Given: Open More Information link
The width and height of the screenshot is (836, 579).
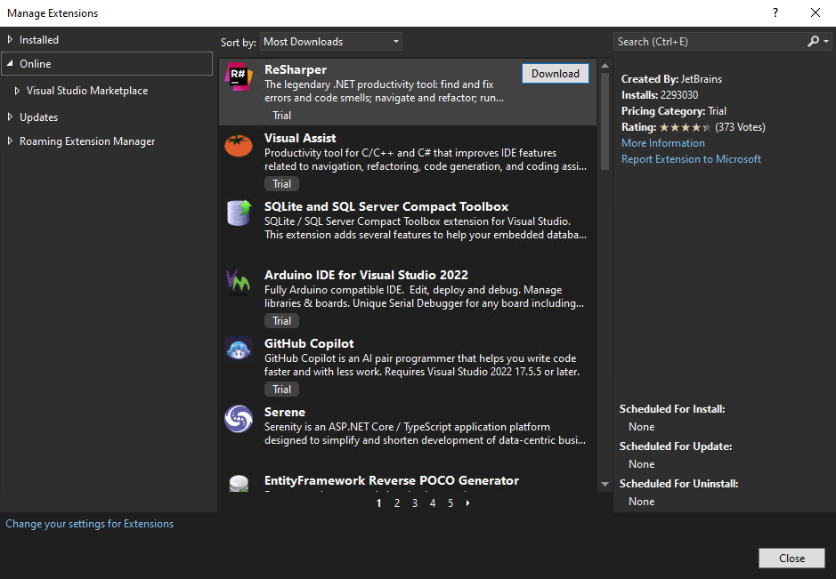Looking at the screenshot, I should pyautogui.click(x=662, y=143).
